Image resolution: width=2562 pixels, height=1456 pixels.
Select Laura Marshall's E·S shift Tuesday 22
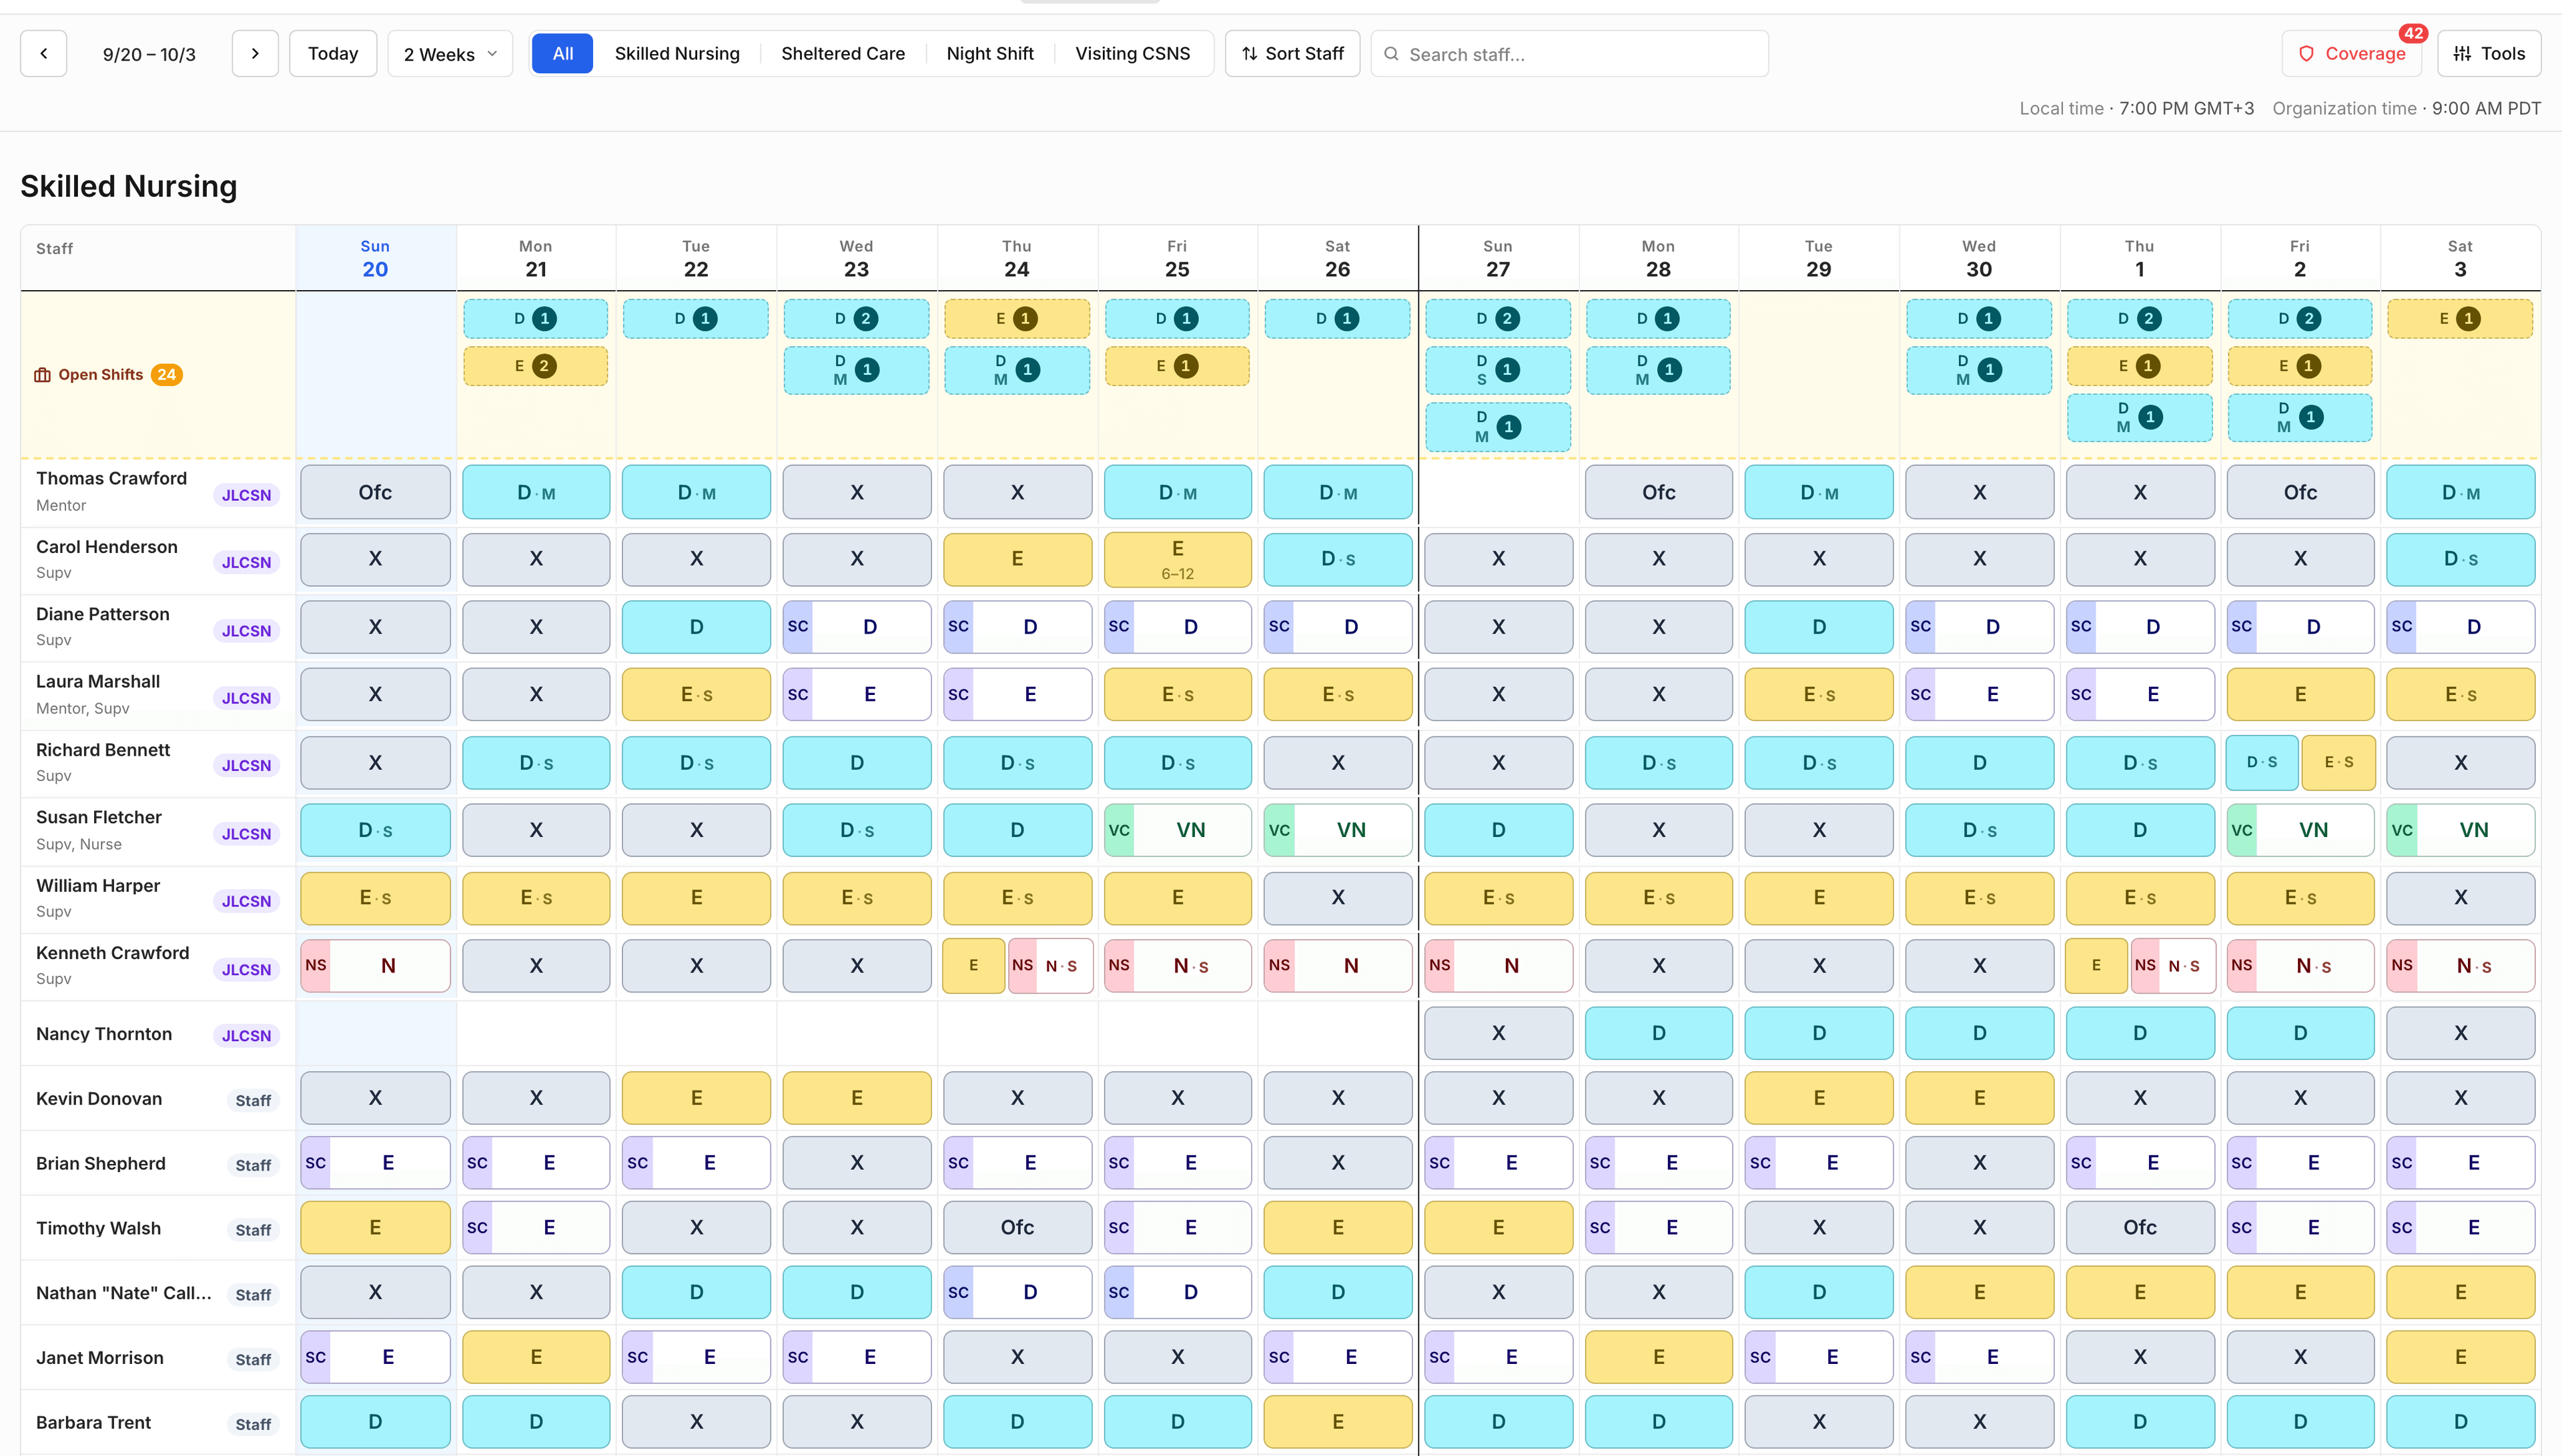(x=696, y=694)
